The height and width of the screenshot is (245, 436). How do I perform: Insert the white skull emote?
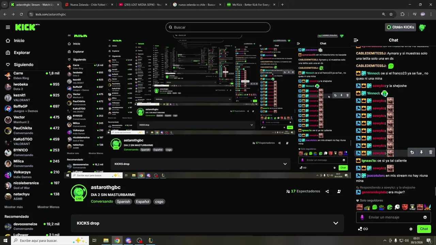click(397, 207)
